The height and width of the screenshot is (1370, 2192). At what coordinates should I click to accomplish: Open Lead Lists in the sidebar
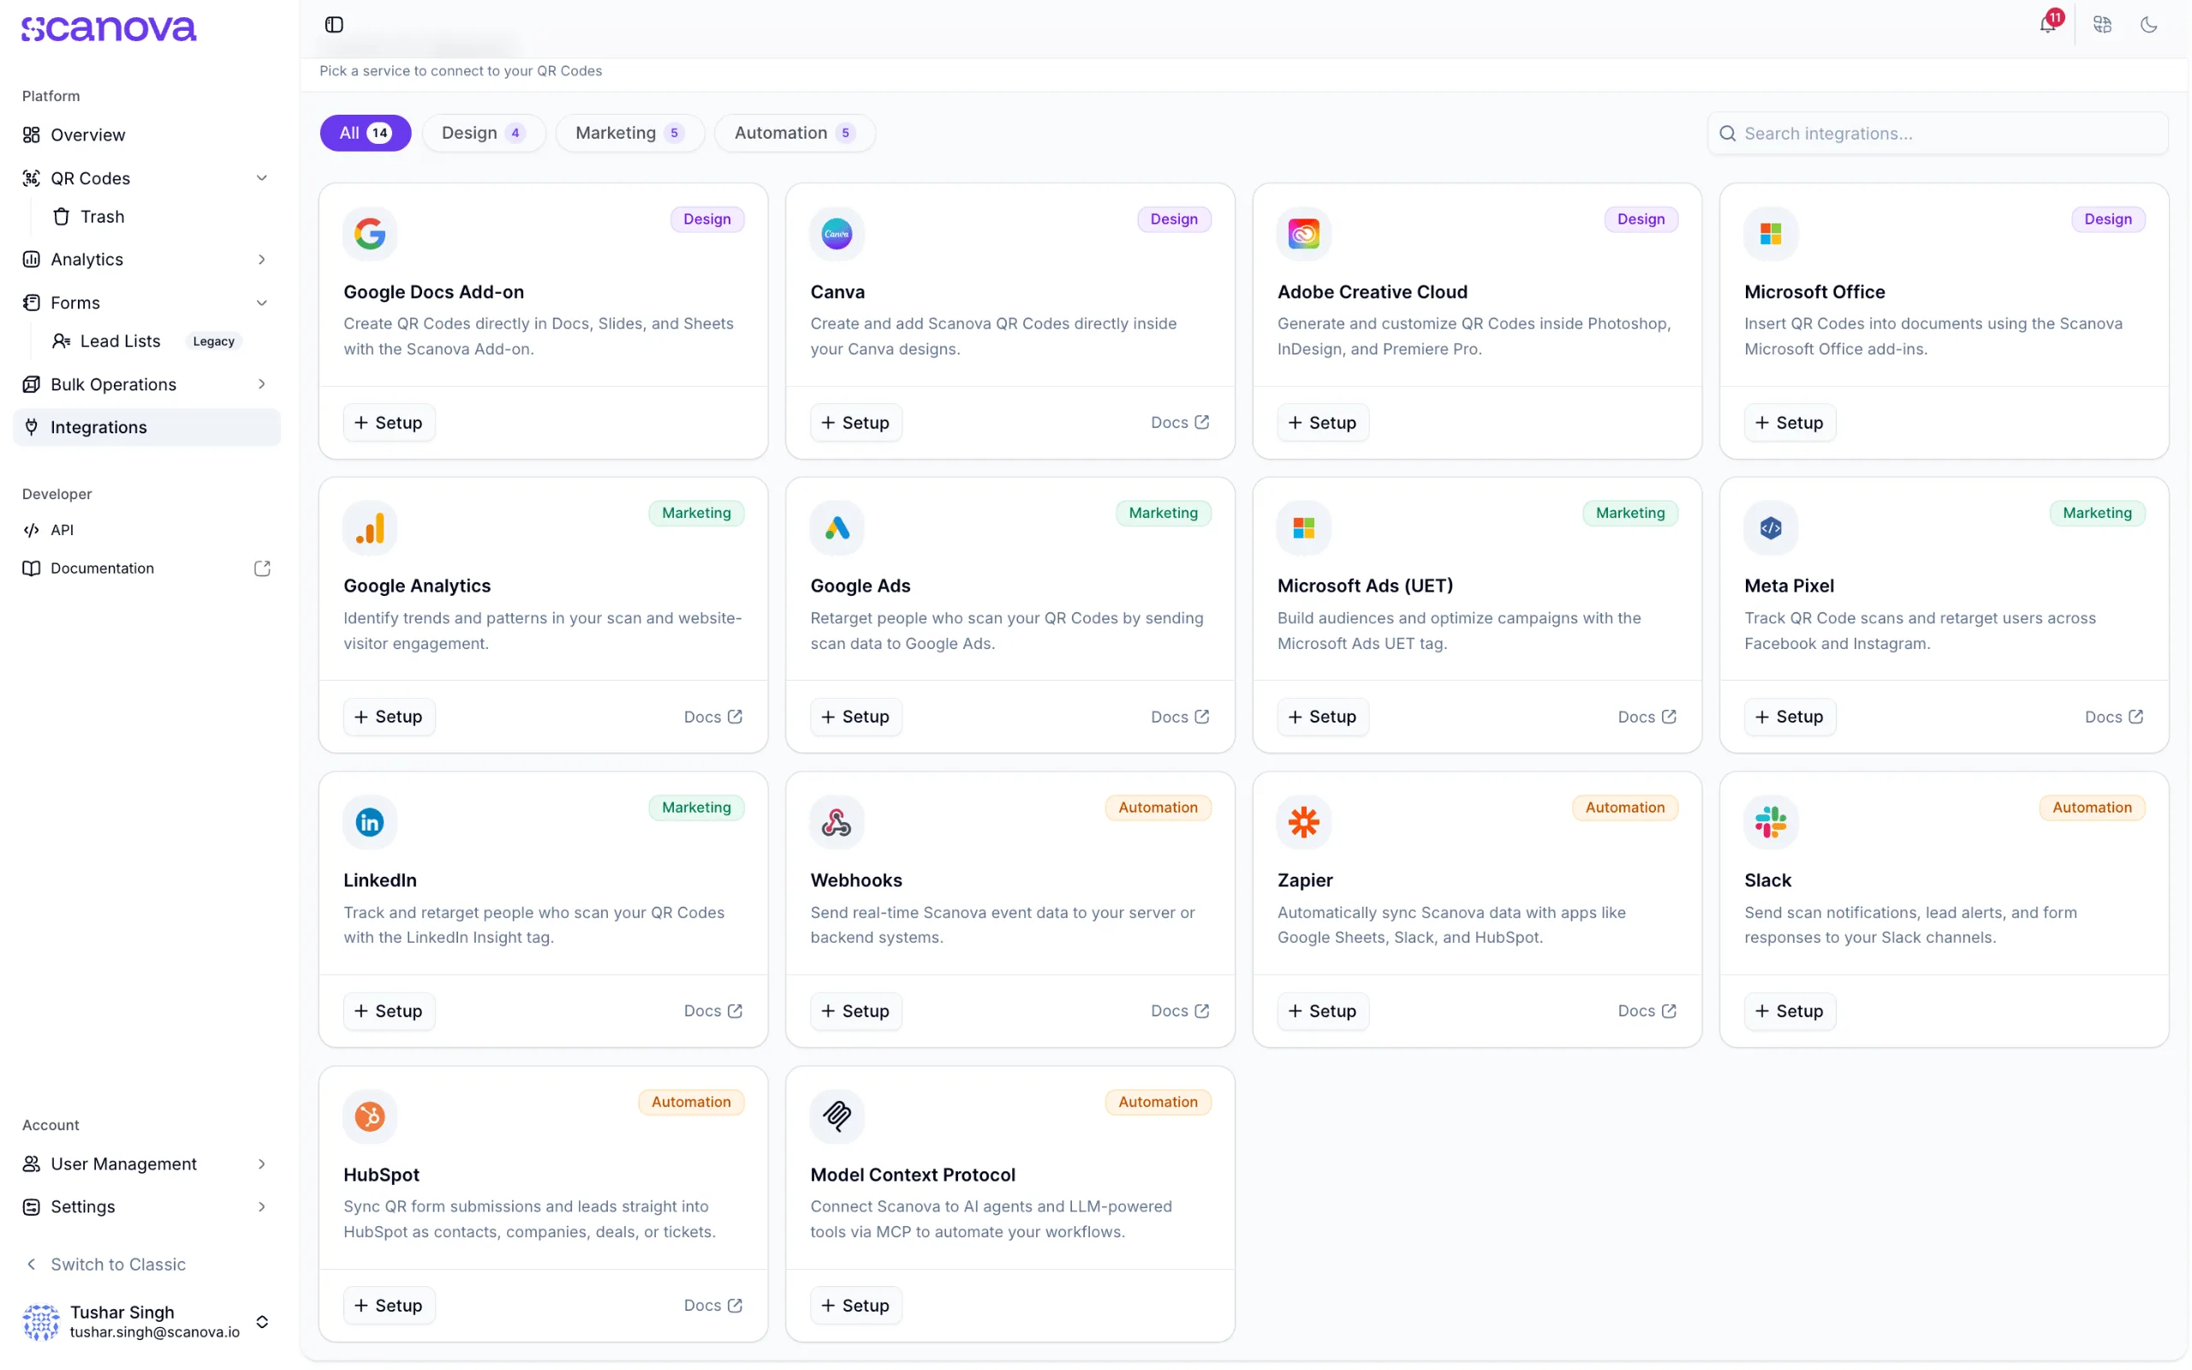120,341
